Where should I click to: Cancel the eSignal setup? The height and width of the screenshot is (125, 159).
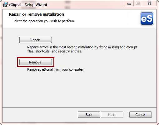[x=141, y=115]
